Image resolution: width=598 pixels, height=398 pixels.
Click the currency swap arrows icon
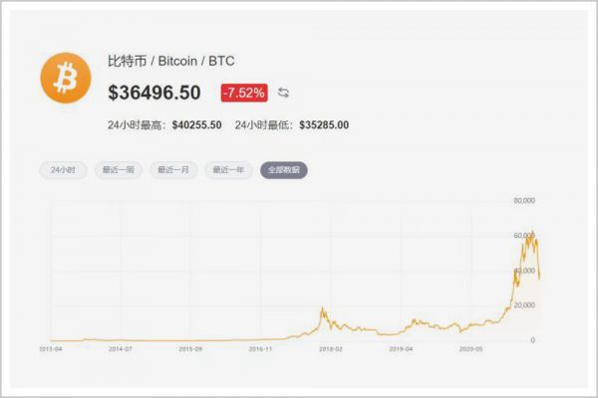[284, 93]
